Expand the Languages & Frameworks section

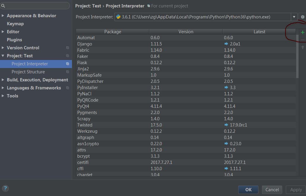[x=3, y=88]
